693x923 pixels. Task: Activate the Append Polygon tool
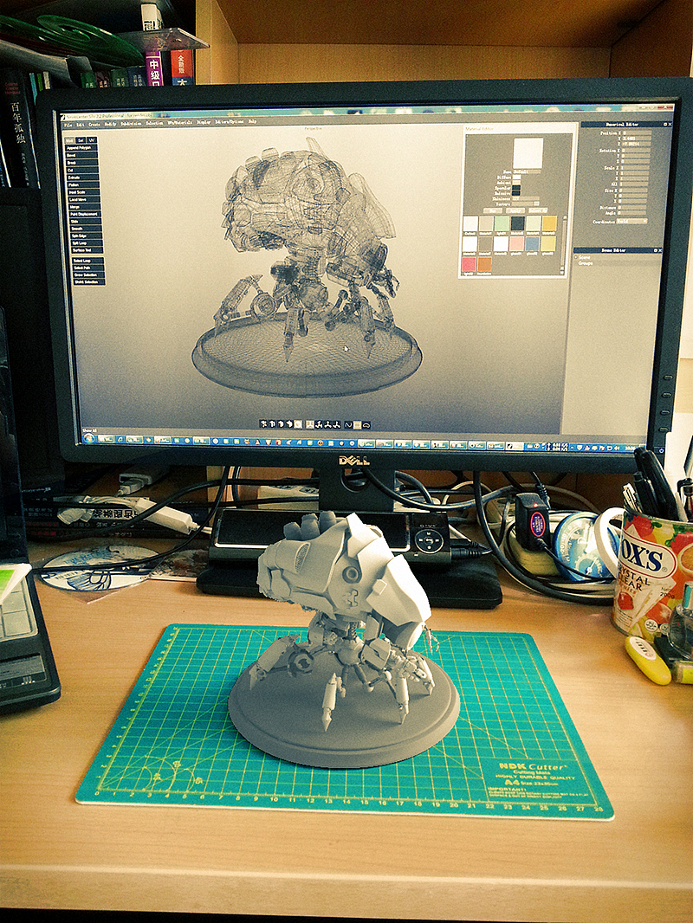coord(81,148)
